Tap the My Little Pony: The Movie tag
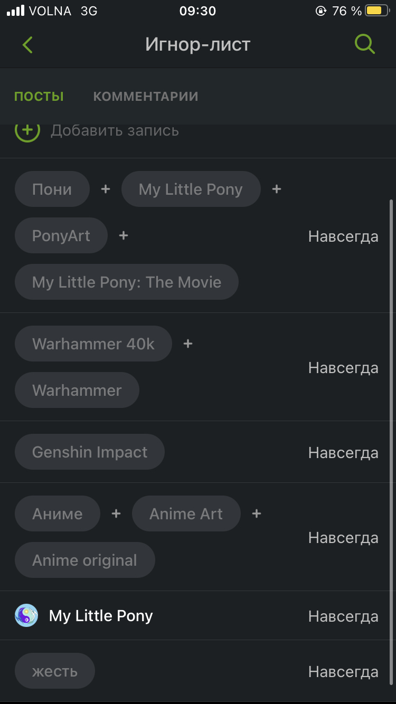The height and width of the screenshot is (704, 396). (x=127, y=282)
